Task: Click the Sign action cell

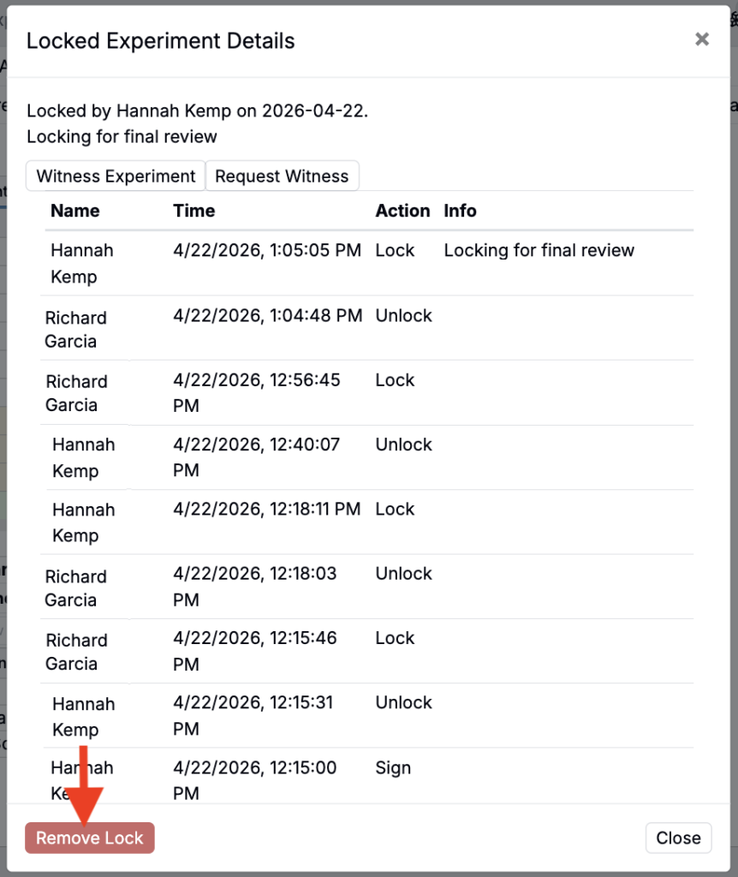Action: coord(393,768)
